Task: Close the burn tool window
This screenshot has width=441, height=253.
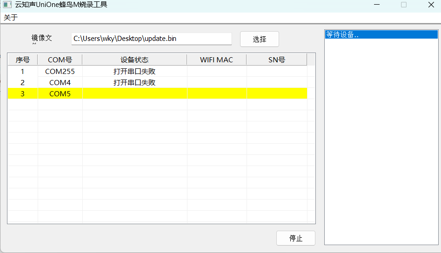Action: (431, 5)
